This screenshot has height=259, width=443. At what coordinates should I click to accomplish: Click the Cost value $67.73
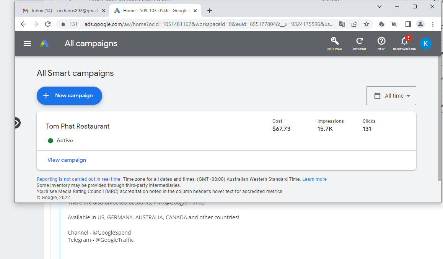(282, 129)
